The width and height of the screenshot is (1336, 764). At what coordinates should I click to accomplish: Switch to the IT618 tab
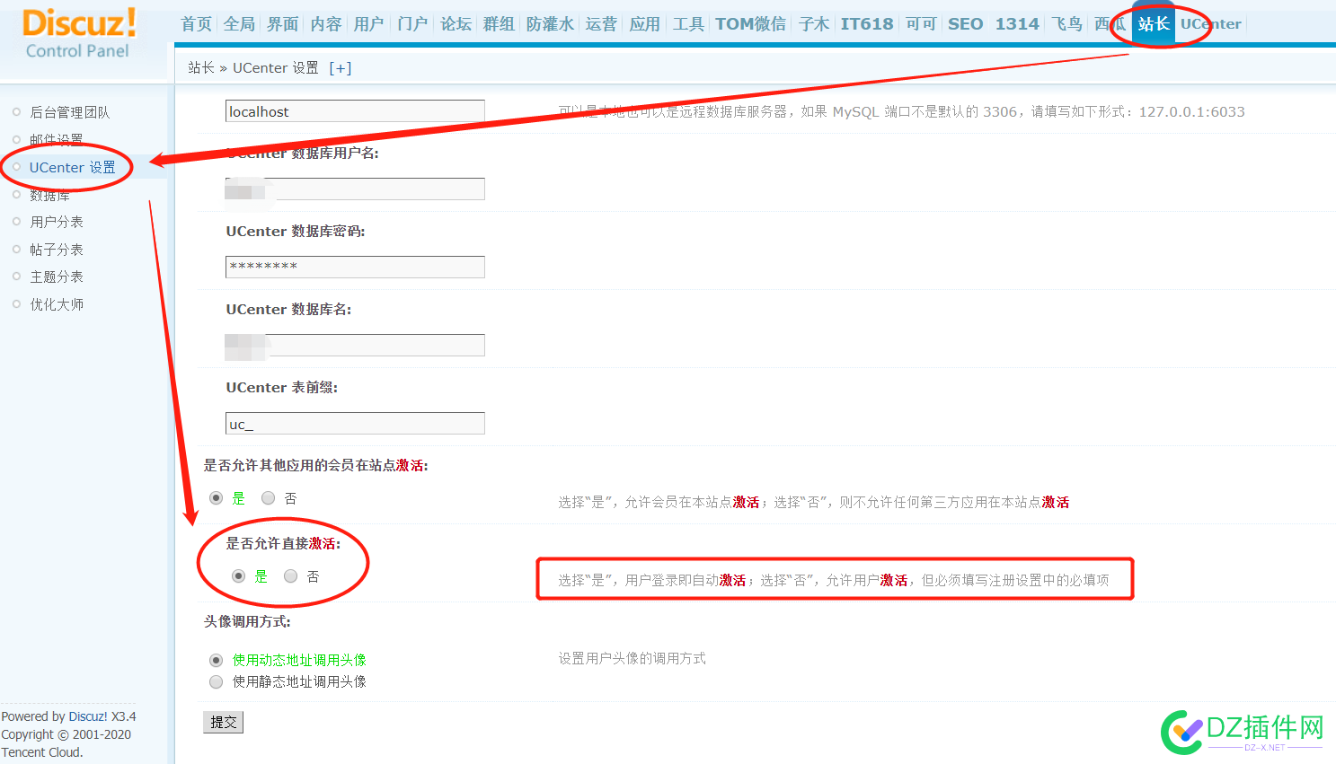coord(867,24)
